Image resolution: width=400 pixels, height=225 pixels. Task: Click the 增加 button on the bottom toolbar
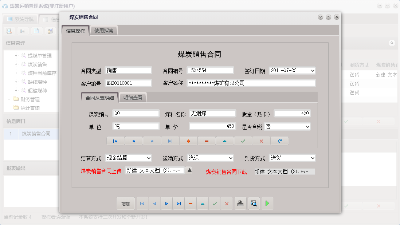[x=126, y=204]
